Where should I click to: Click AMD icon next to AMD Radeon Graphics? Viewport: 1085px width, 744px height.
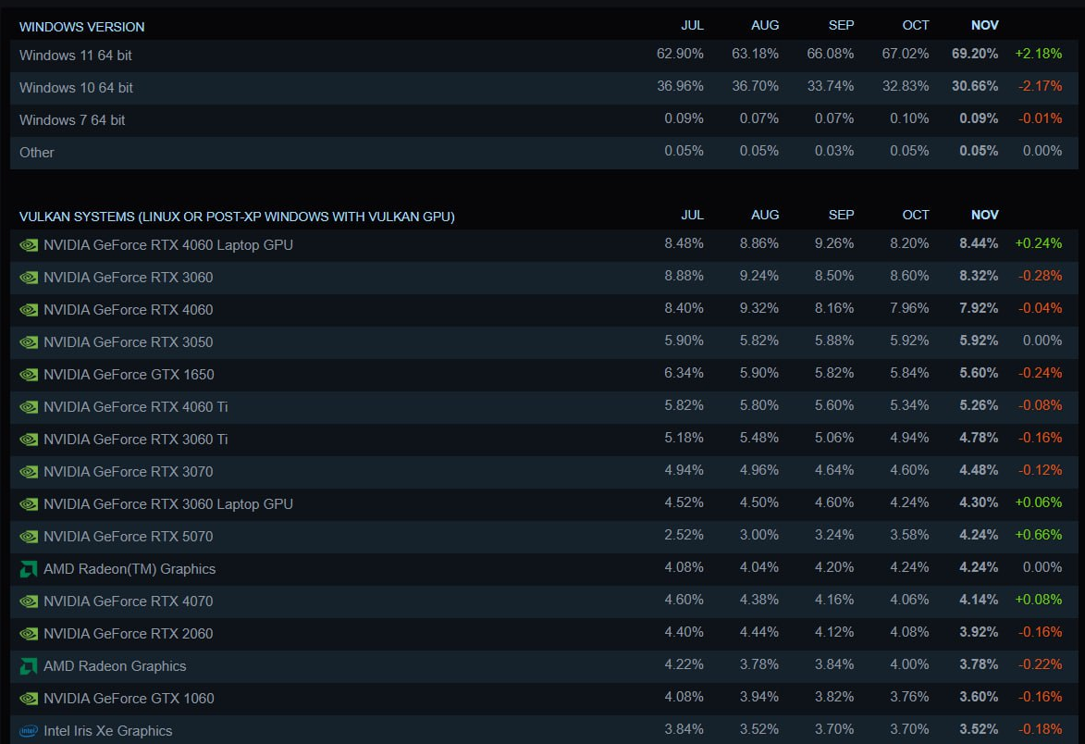tap(29, 666)
